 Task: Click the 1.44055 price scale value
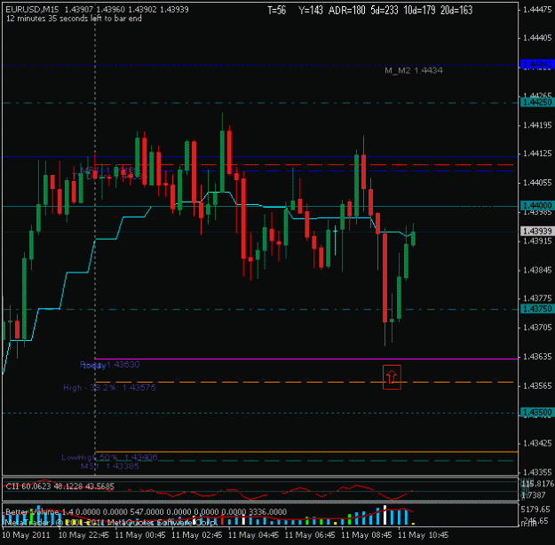537,183
